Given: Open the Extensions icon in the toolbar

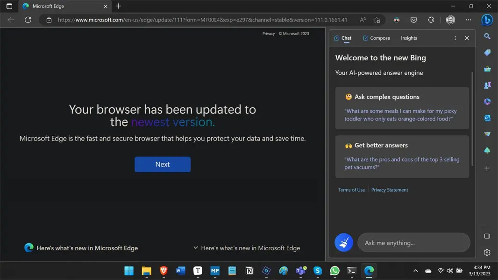Looking at the screenshot, I should click(x=431, y=20).
